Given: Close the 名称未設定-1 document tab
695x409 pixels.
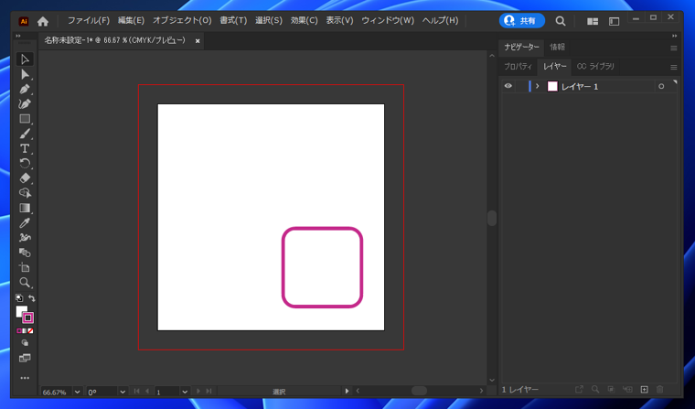Looking at the screenshot, I should click(x=198, y=41).
